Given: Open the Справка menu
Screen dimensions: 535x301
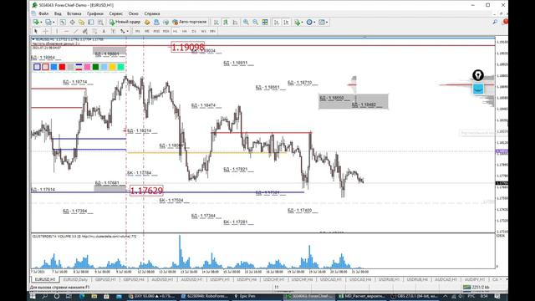Looking at the screenshot, I should pos(152,13).
